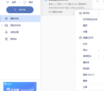104x91 pixels.
Task: Open 回收站 recycle bin
Action: [13, 39]
